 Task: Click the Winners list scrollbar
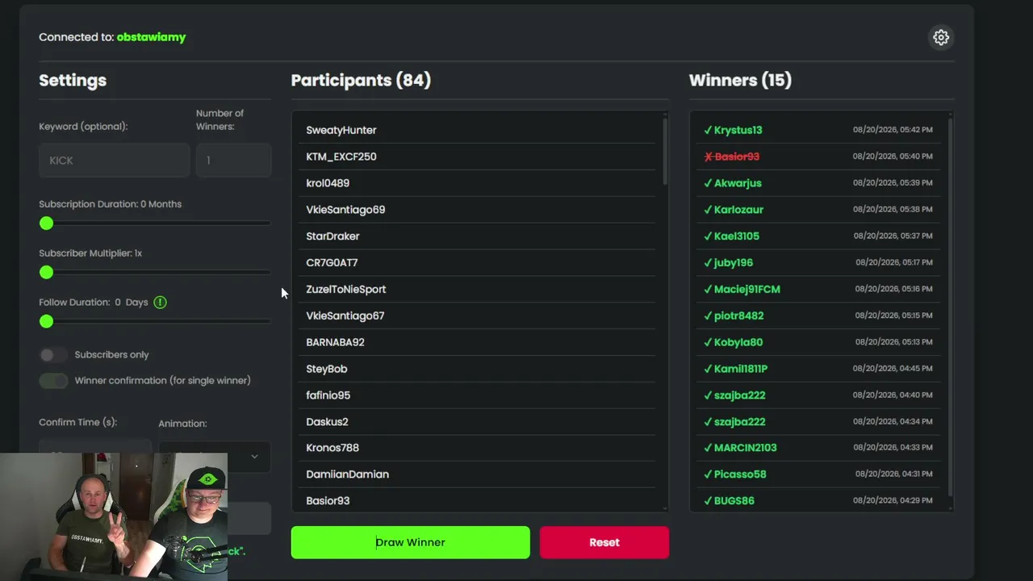(x=951, y=307)
